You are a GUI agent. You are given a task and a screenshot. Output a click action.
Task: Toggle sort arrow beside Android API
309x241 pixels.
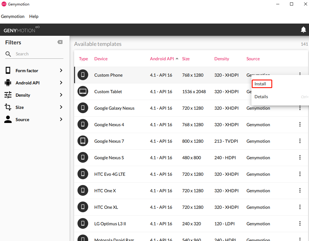pos(177,59)
